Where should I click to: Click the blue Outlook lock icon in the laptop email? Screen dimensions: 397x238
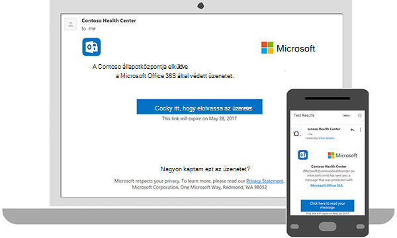coord(91,47)
